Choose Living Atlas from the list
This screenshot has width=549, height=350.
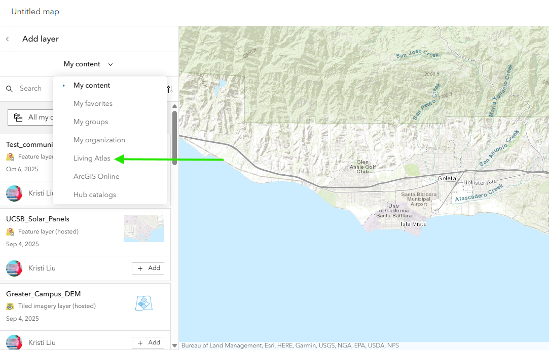92,159
